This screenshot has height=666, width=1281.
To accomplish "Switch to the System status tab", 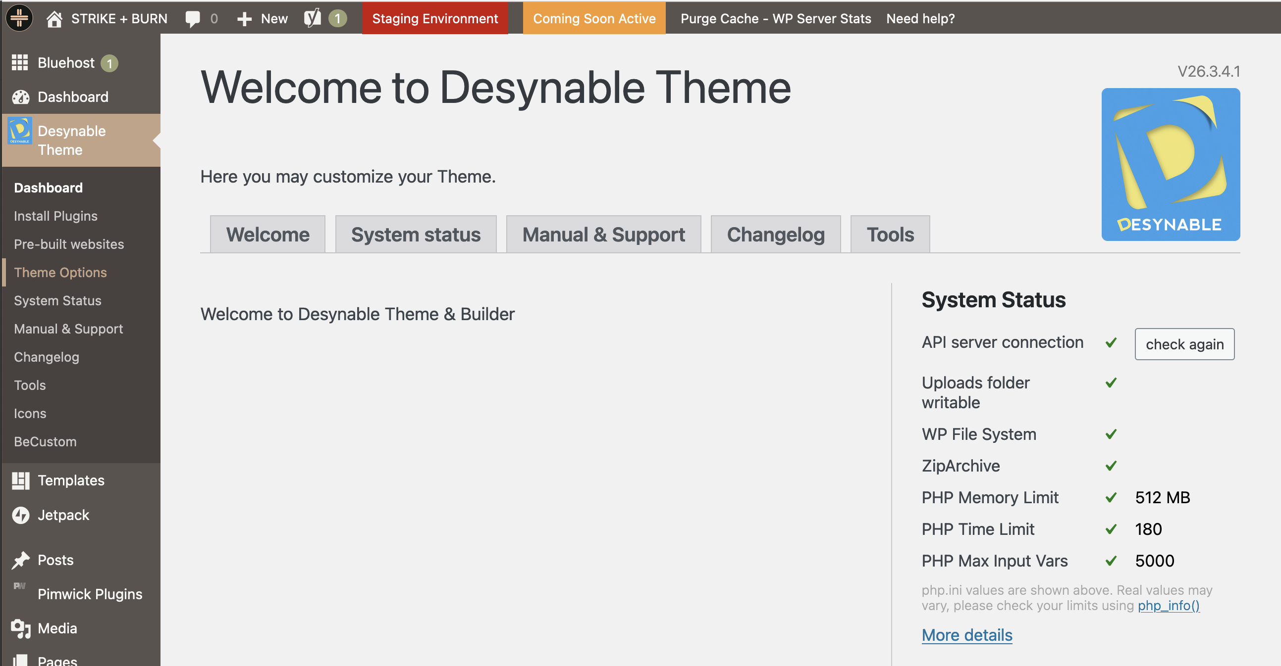I will click(x=416, y=235).
